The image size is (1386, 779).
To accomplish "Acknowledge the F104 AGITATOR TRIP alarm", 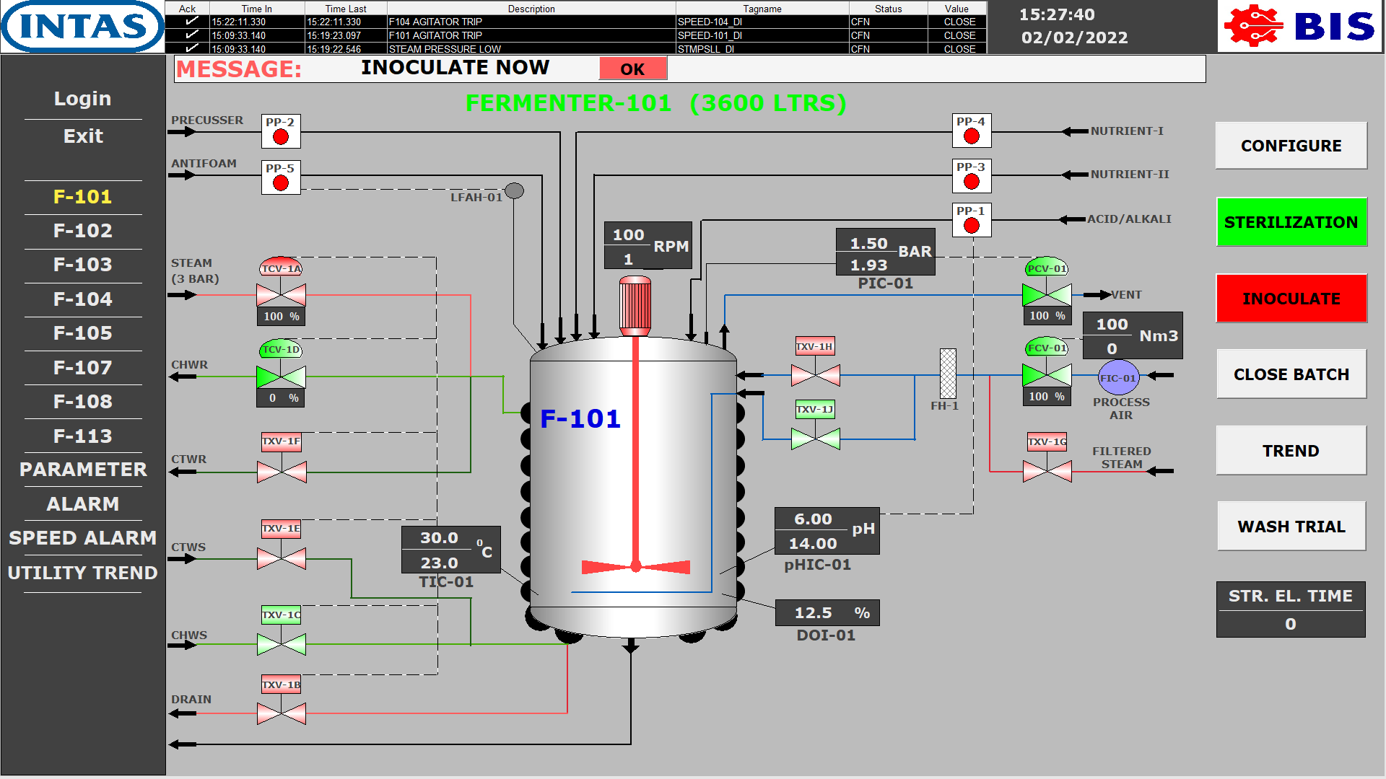I will point(191,22).
